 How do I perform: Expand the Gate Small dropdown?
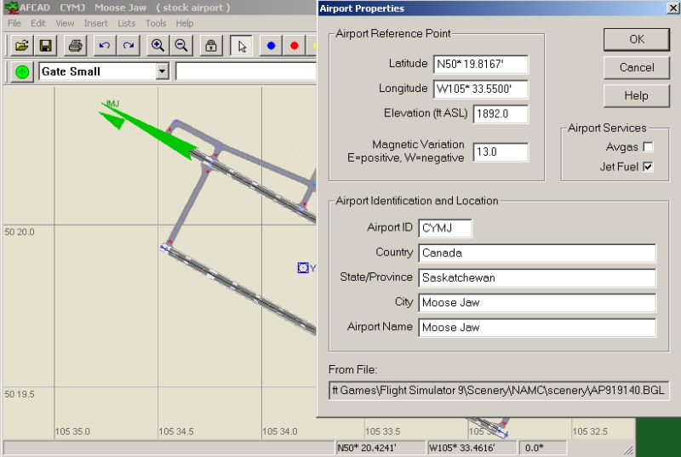click(163, 71)
